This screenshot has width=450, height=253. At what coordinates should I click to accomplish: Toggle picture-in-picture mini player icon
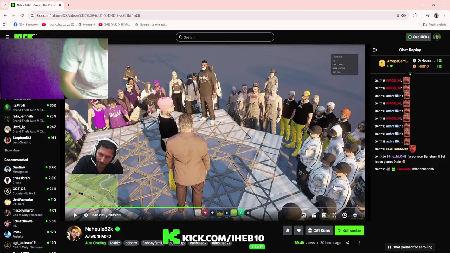point(303,215)
